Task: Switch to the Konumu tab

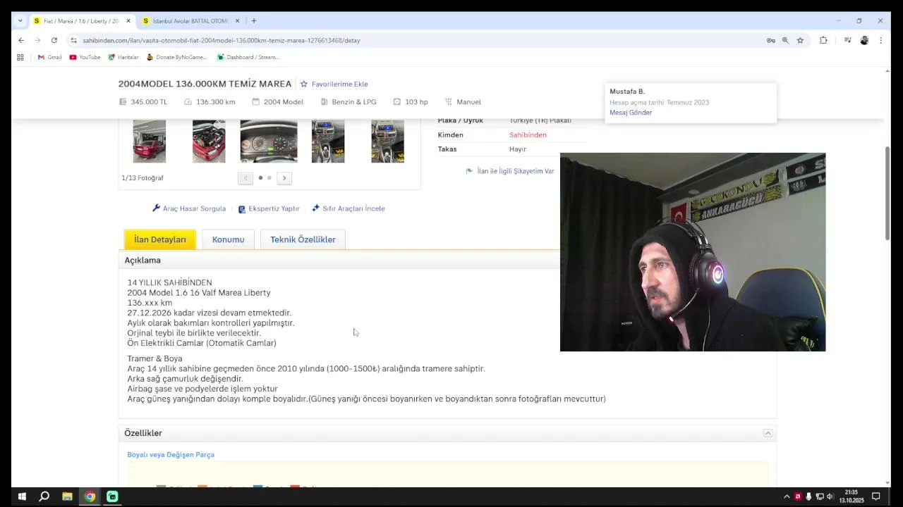Action: tap(228, 239)
